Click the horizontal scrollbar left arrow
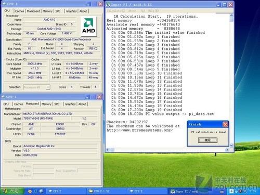Viewport: 260px width, 195px height. (x=108, y=150)
